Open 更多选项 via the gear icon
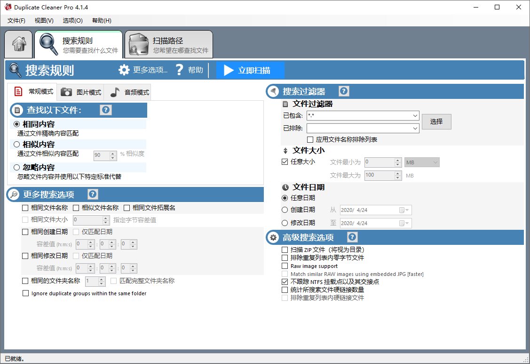This screenshot has width=530, height=364. [x=124, y=69]
